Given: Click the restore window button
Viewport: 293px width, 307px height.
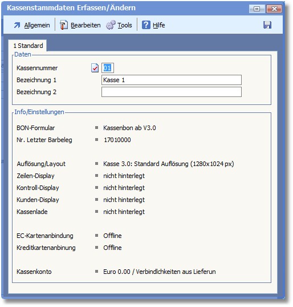Looking at the screenshot, I should coord(257,9).
